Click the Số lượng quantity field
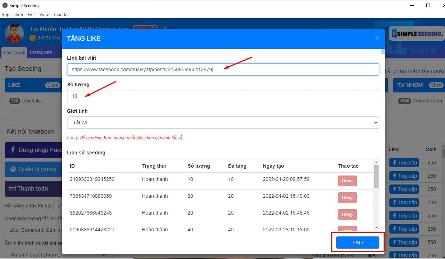The image size is (445, 259). tap(222, 96)
